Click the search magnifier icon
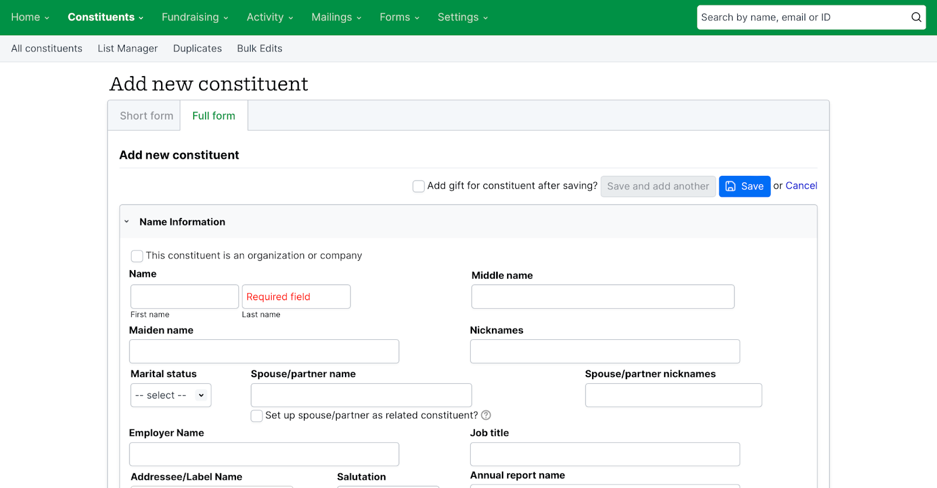The height and width of the screenshot is (488, 937). point(916,17)
